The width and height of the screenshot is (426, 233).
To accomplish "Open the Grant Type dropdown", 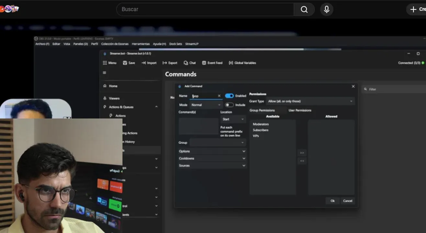I will coord(310,101).
